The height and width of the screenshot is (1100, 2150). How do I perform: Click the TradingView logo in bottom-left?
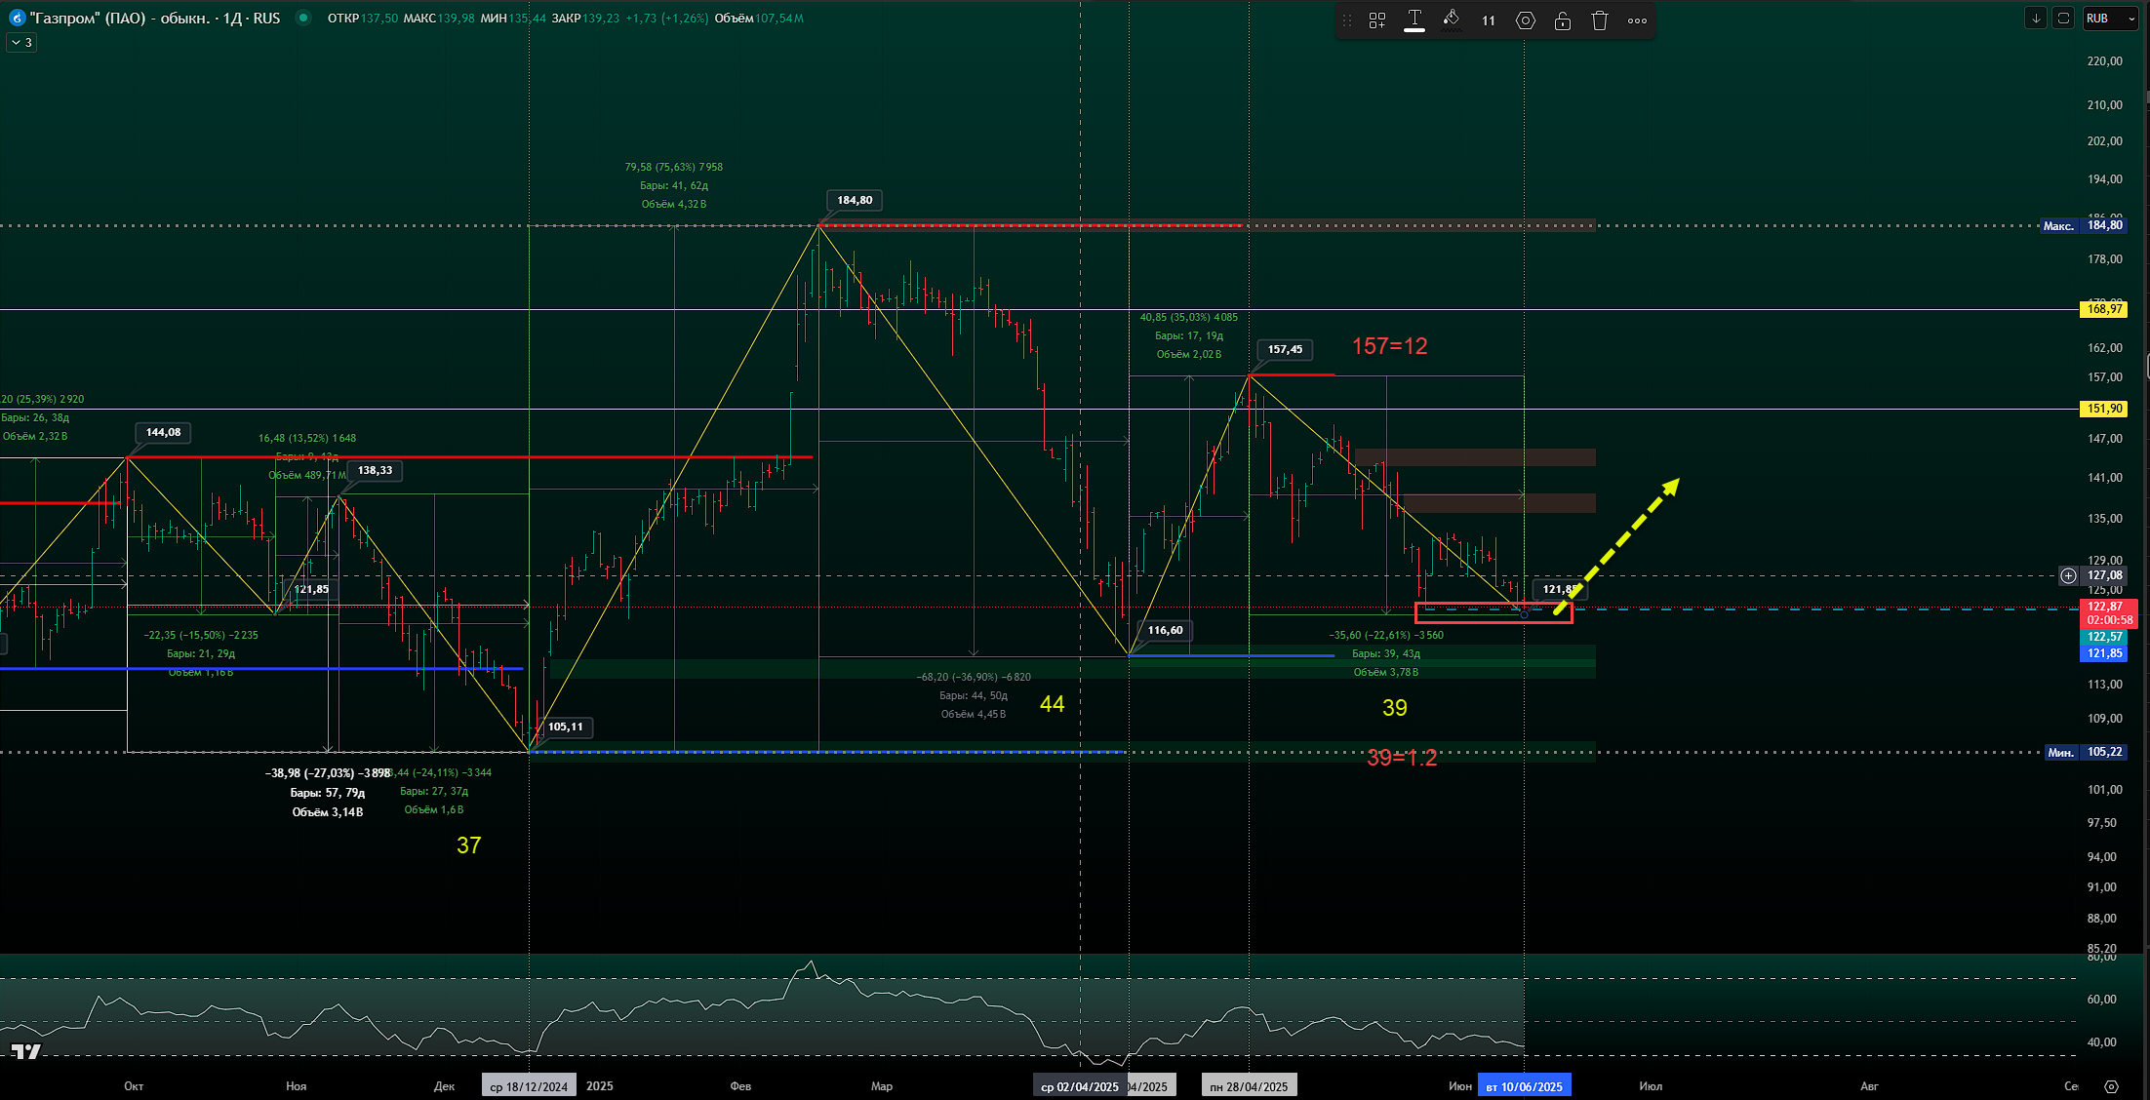pyautogui.click(x=26, y=1050)
